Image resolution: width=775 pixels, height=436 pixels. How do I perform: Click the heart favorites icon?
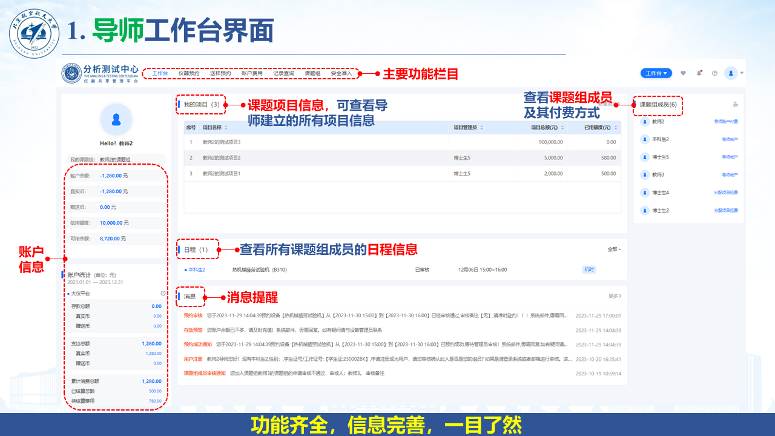tap(684, 73)
